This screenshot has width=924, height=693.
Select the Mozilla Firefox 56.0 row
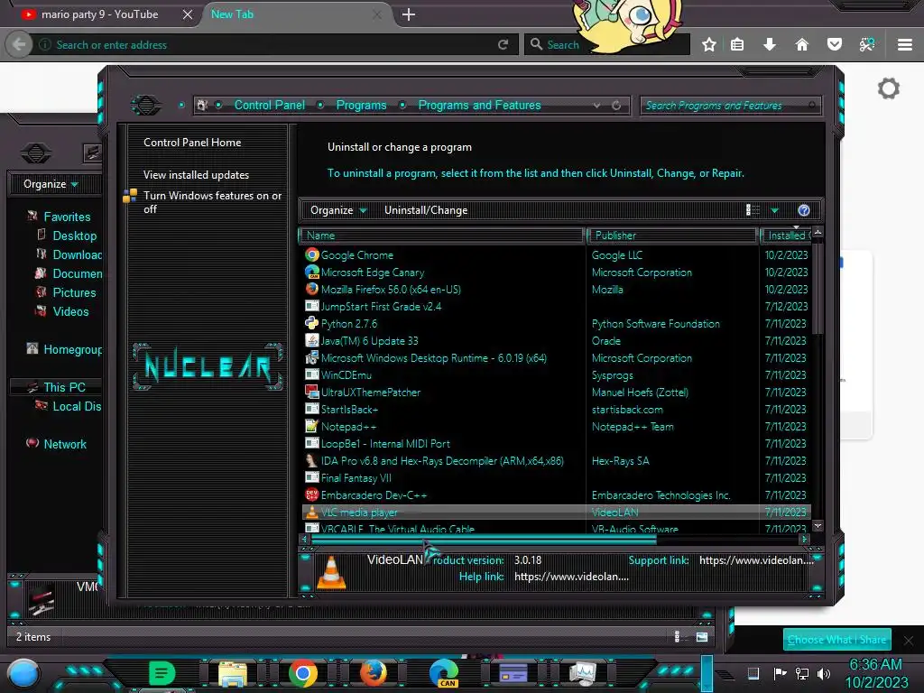557,290
